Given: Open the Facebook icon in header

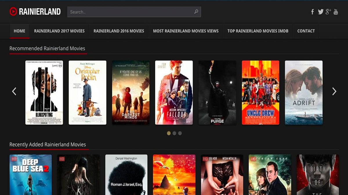Looking at the screenshot, I should (x=312, y=12).
